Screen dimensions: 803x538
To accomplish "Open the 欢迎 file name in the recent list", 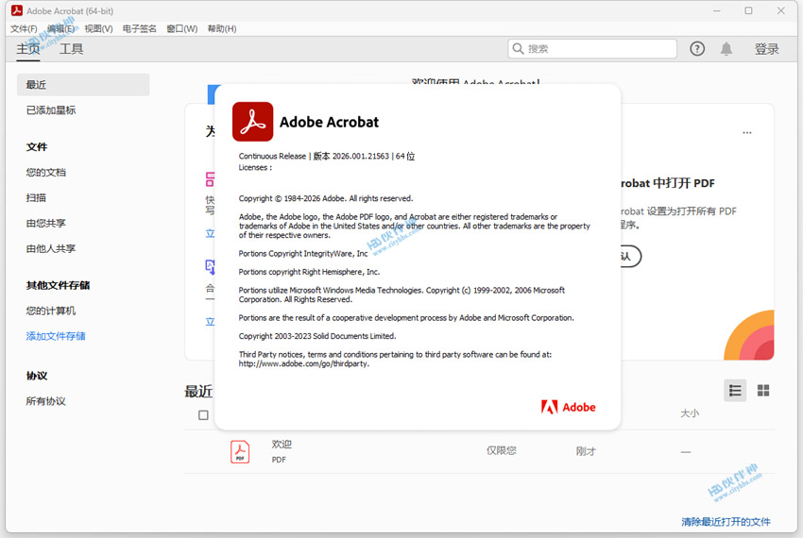I will 282,445.
